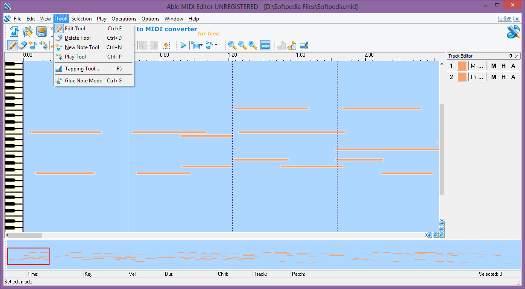Image resolution: width=525 pixels, height=289 pixels.
Task: Click the play notes toolbar icon
Action: [209, 45]
